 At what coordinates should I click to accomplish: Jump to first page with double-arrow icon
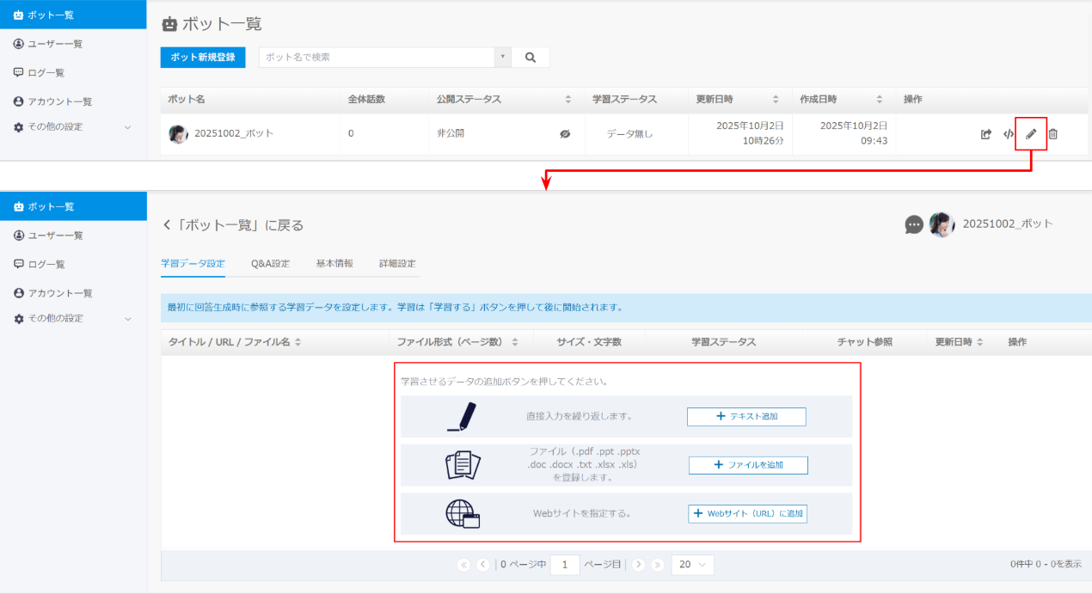click(x=464, y=565)
